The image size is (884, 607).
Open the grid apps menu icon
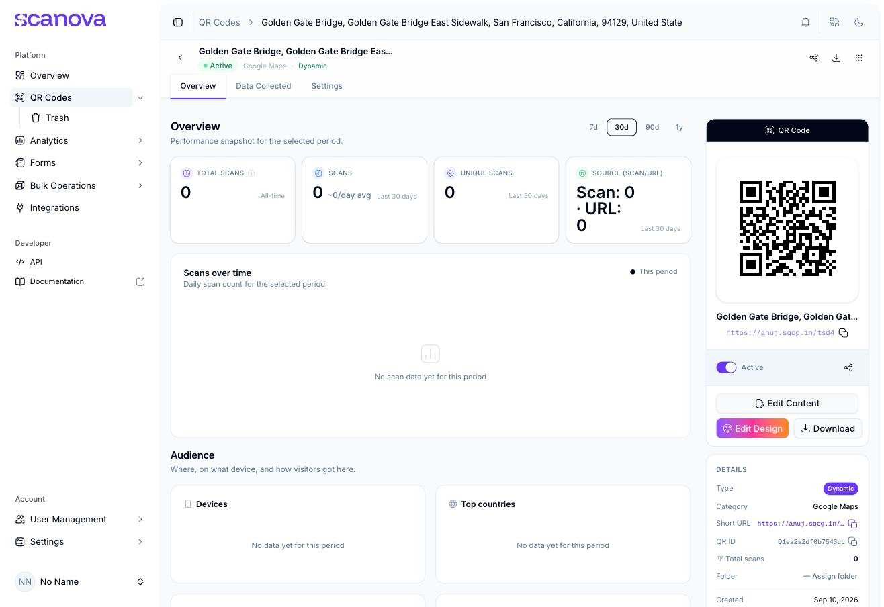[x=858, y=58]
